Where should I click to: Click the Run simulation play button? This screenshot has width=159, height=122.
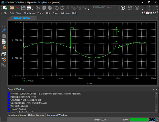coord(123,8)
